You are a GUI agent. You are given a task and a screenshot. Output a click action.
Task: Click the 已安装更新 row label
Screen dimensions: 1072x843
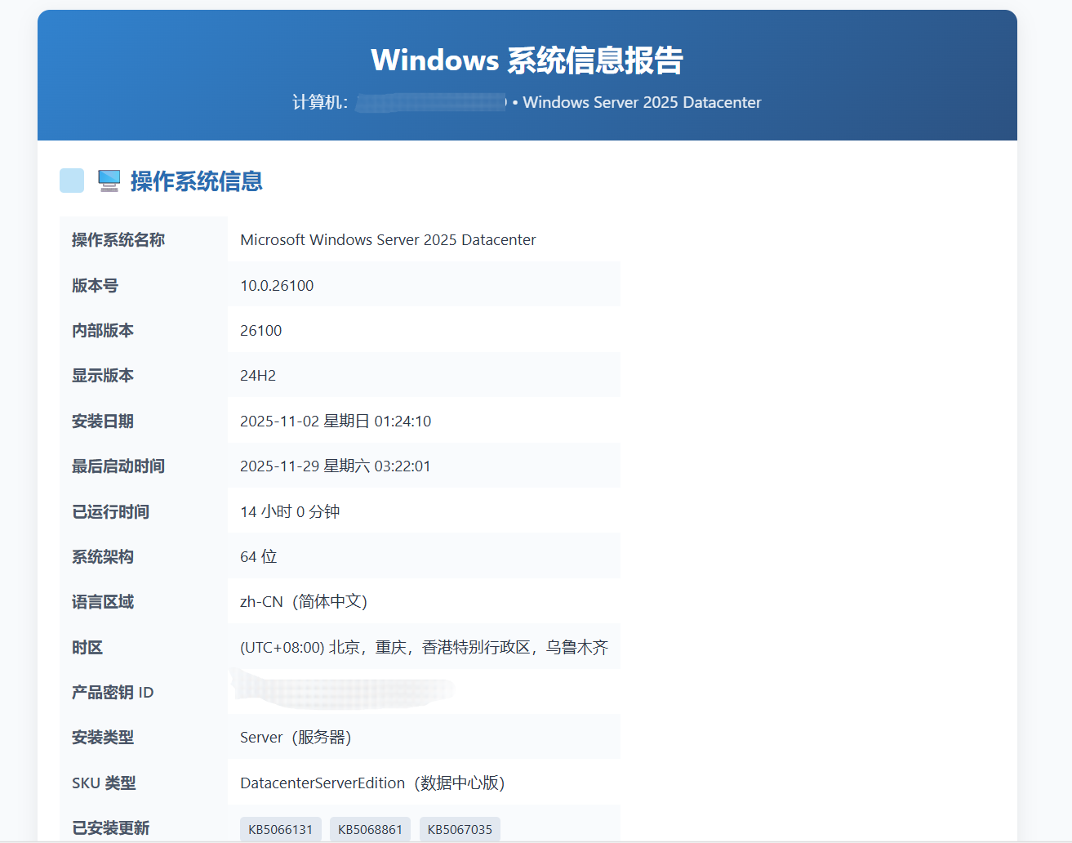pos(110,827)
